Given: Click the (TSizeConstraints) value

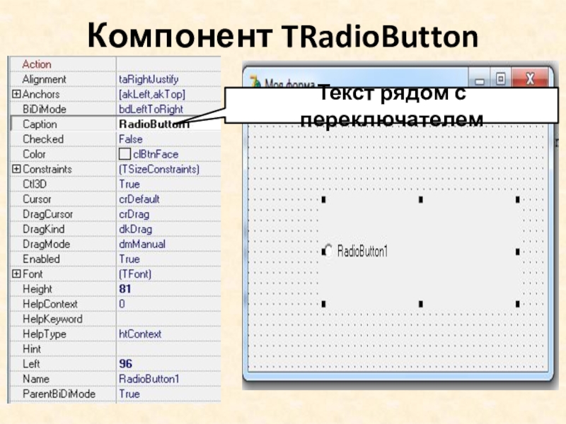Looking at the screenshot, I should point(159,169).
